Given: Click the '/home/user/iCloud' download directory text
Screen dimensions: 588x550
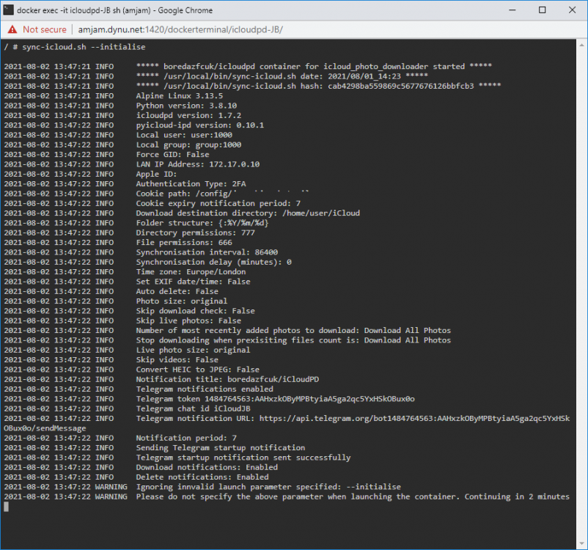Looking at the screenshot, I should coord(321,213).
